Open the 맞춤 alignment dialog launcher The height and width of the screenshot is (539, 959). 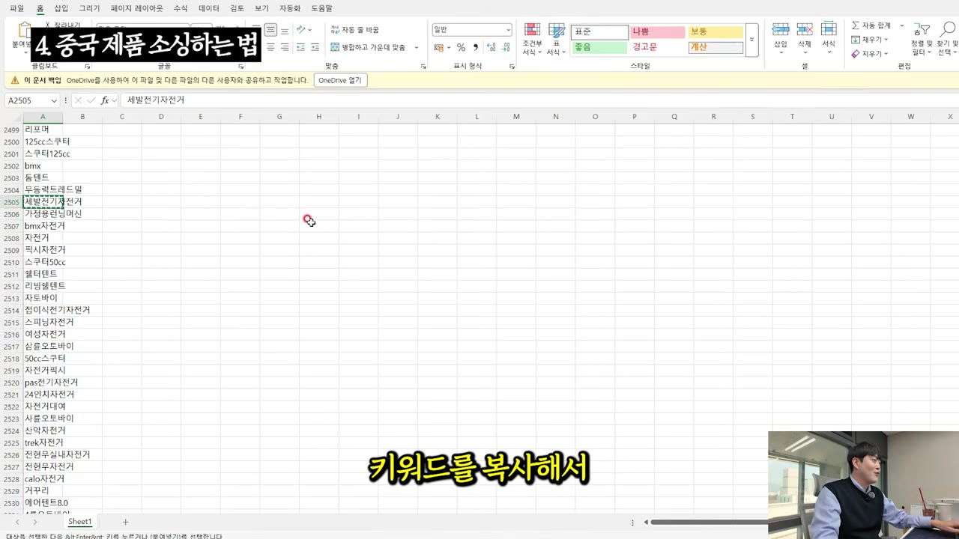[x=423, y=67]
